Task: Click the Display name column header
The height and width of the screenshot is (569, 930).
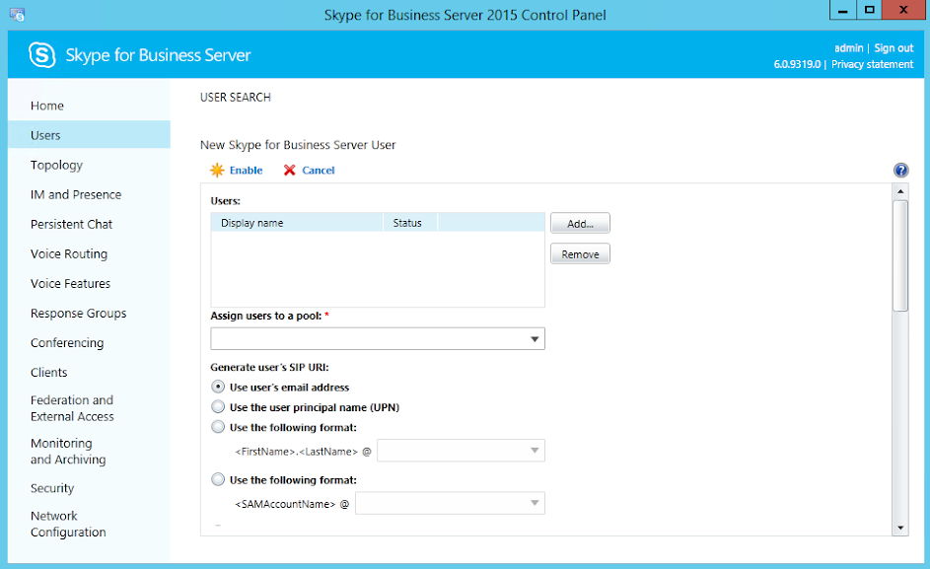Action: (x=297, y=223)
